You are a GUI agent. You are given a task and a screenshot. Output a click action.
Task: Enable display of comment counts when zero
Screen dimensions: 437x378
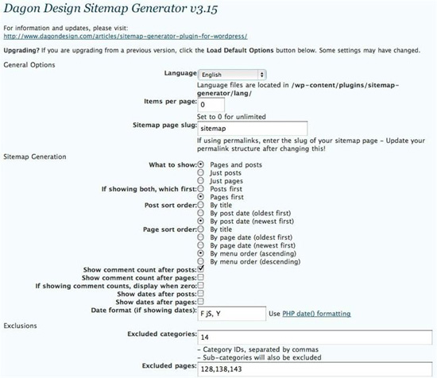point(201,286)
